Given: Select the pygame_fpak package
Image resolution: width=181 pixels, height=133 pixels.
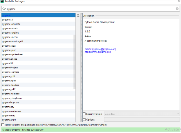Looking at the screenshot, I should click(x=39, y=81).
